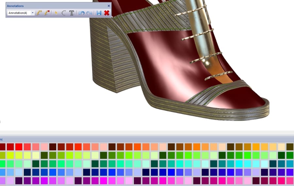This screenshot has width=294, height=186.
Task: Remove annotation using the pencil with red X
Action: click(x=47, y=13)
